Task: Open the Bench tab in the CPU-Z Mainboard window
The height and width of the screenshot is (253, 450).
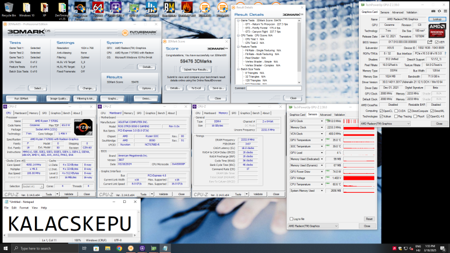Action: point(161,113)
